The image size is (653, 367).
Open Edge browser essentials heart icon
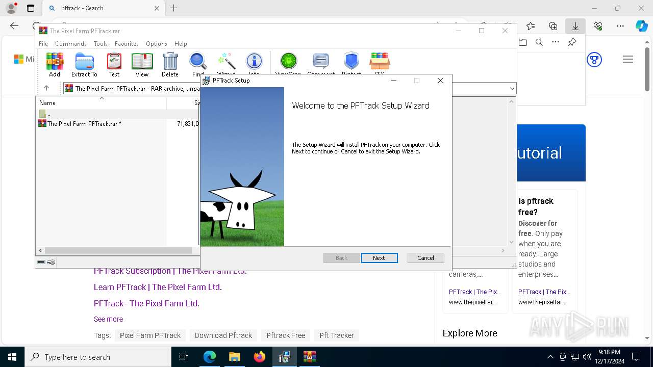[x=598, y=26]
